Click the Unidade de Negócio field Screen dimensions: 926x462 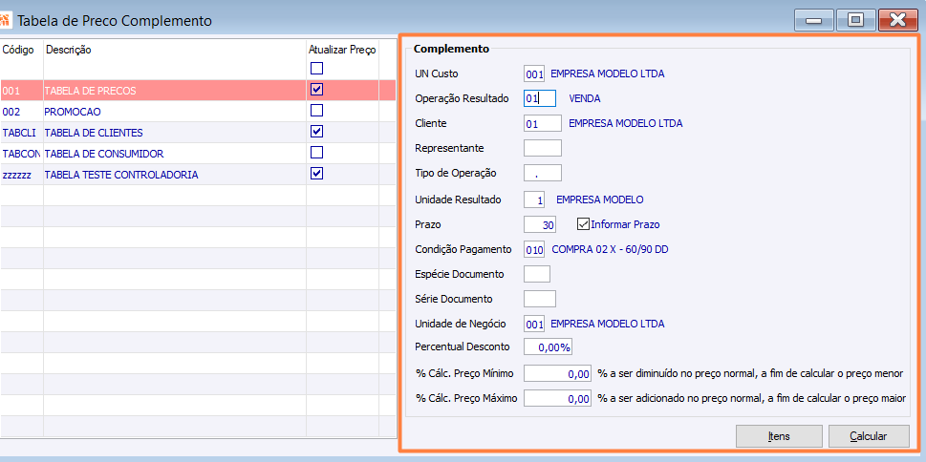(x=534, y=324)
